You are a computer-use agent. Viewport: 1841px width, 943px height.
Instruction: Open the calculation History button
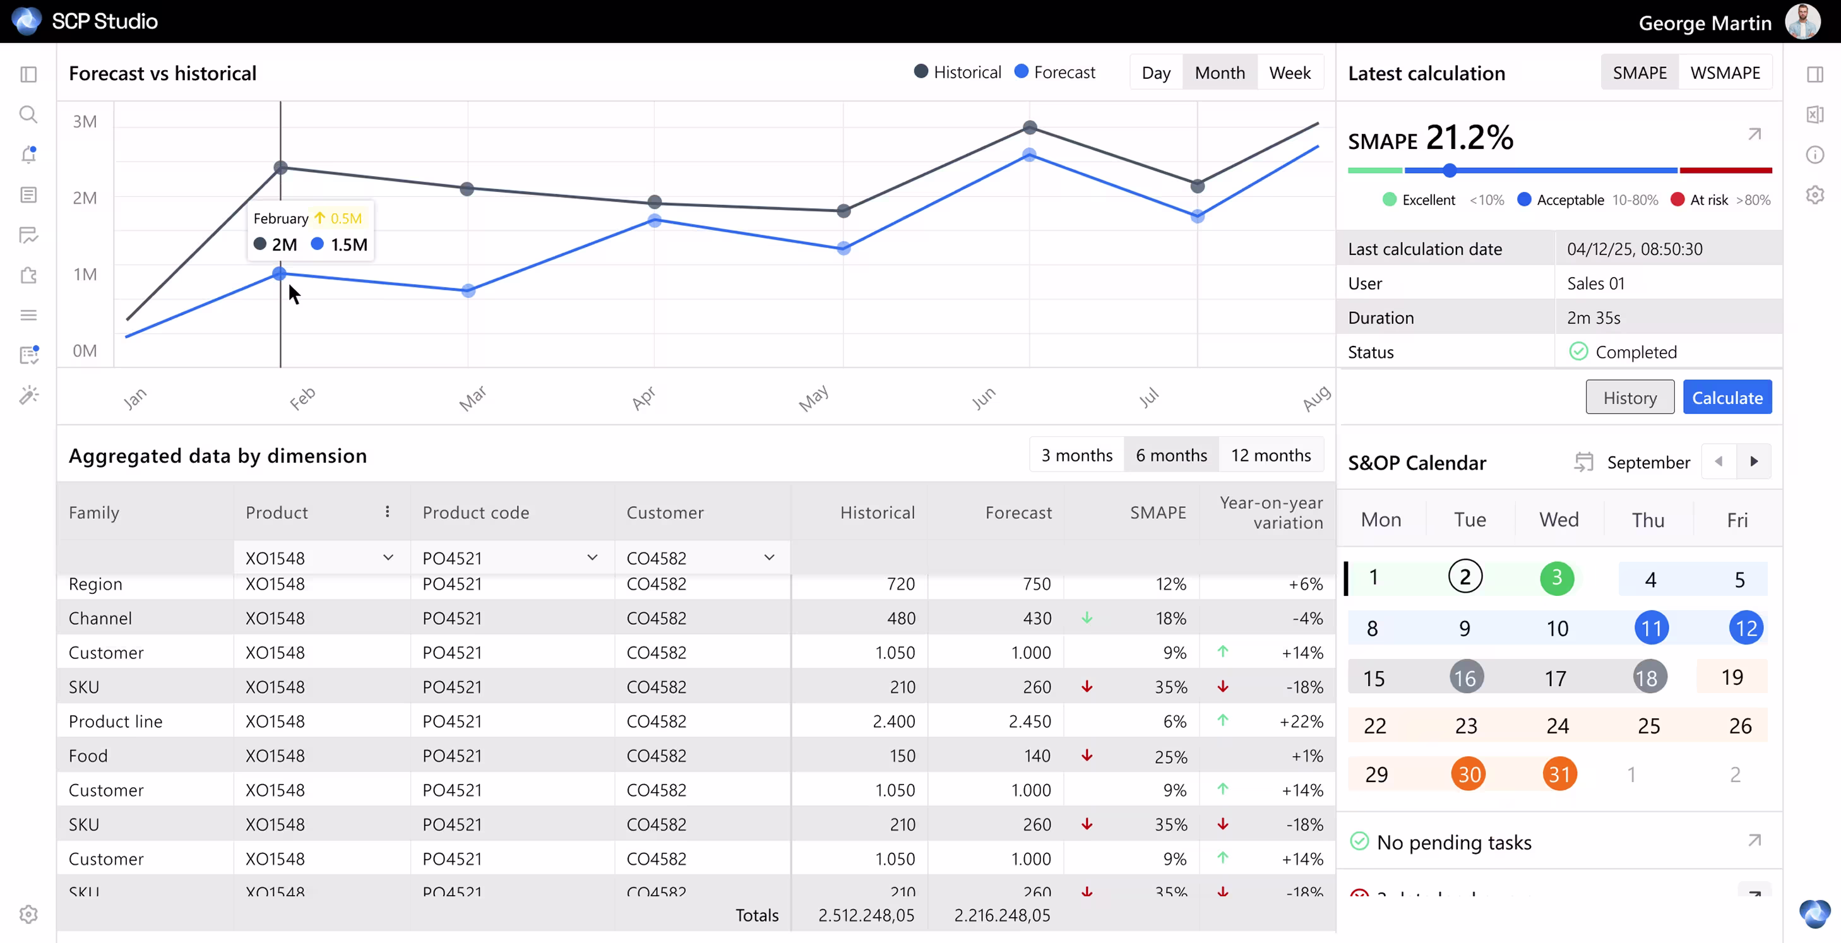tap(1629, 397)
